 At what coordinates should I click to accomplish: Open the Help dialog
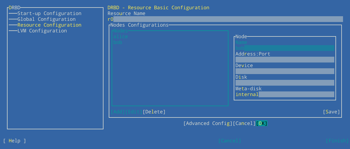tap(15, 141)
